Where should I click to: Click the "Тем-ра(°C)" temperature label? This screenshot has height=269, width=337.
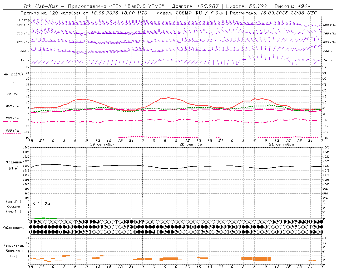pos(12,74)
